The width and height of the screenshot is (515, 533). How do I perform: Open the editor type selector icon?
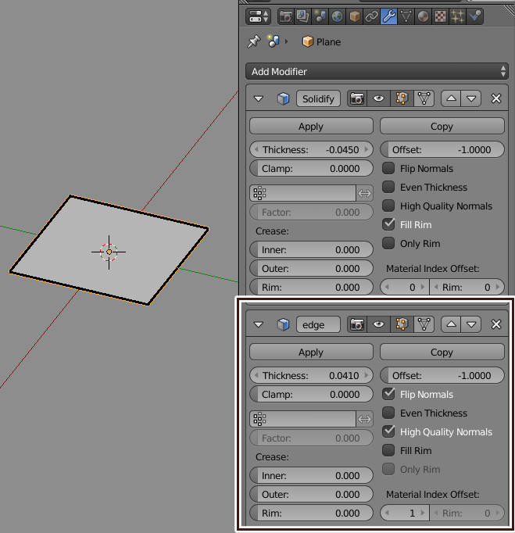(258, 16)
